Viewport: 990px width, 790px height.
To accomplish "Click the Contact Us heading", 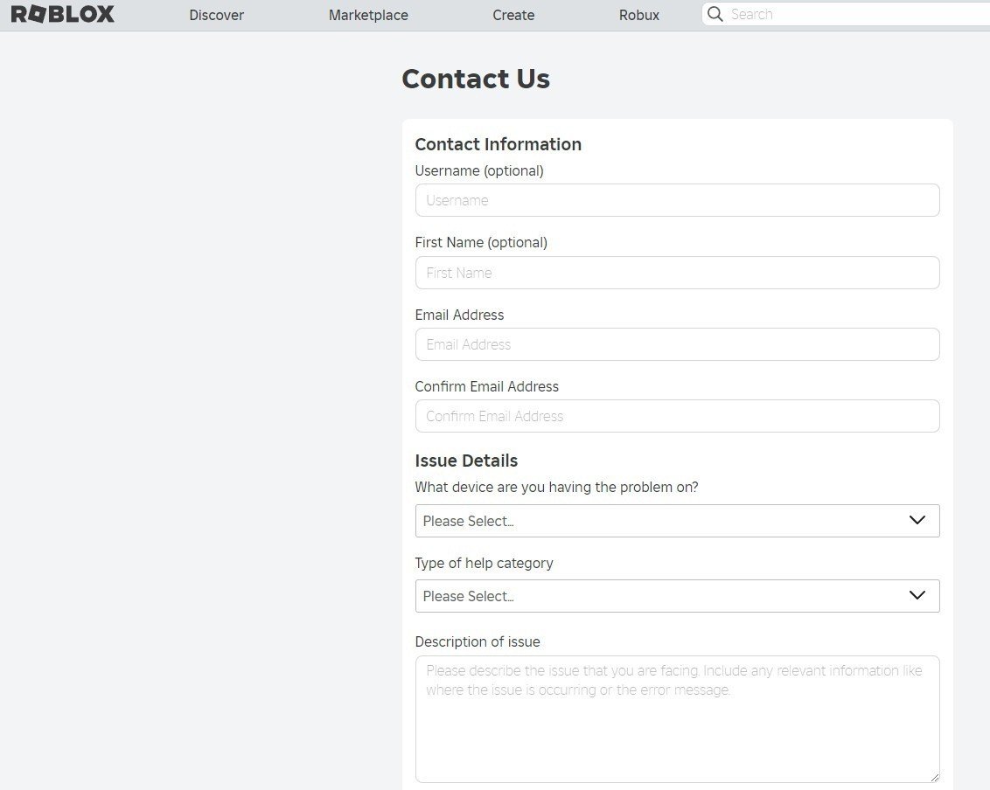I will tap(476, 79).
